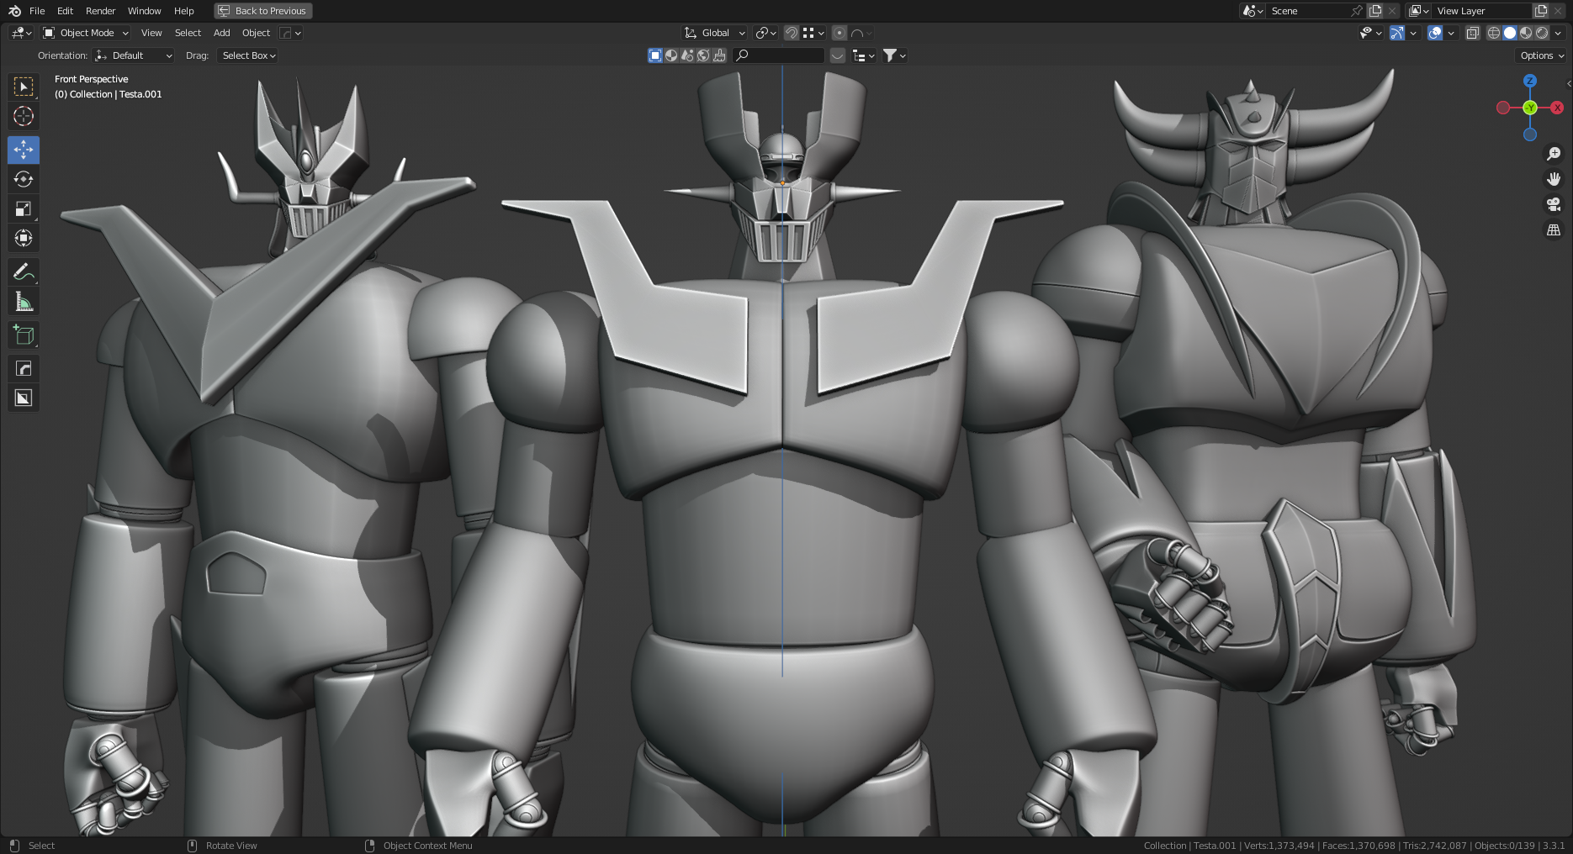1573x854 pixels.
Task: Open the viewport Select menu
Action: 188,33
